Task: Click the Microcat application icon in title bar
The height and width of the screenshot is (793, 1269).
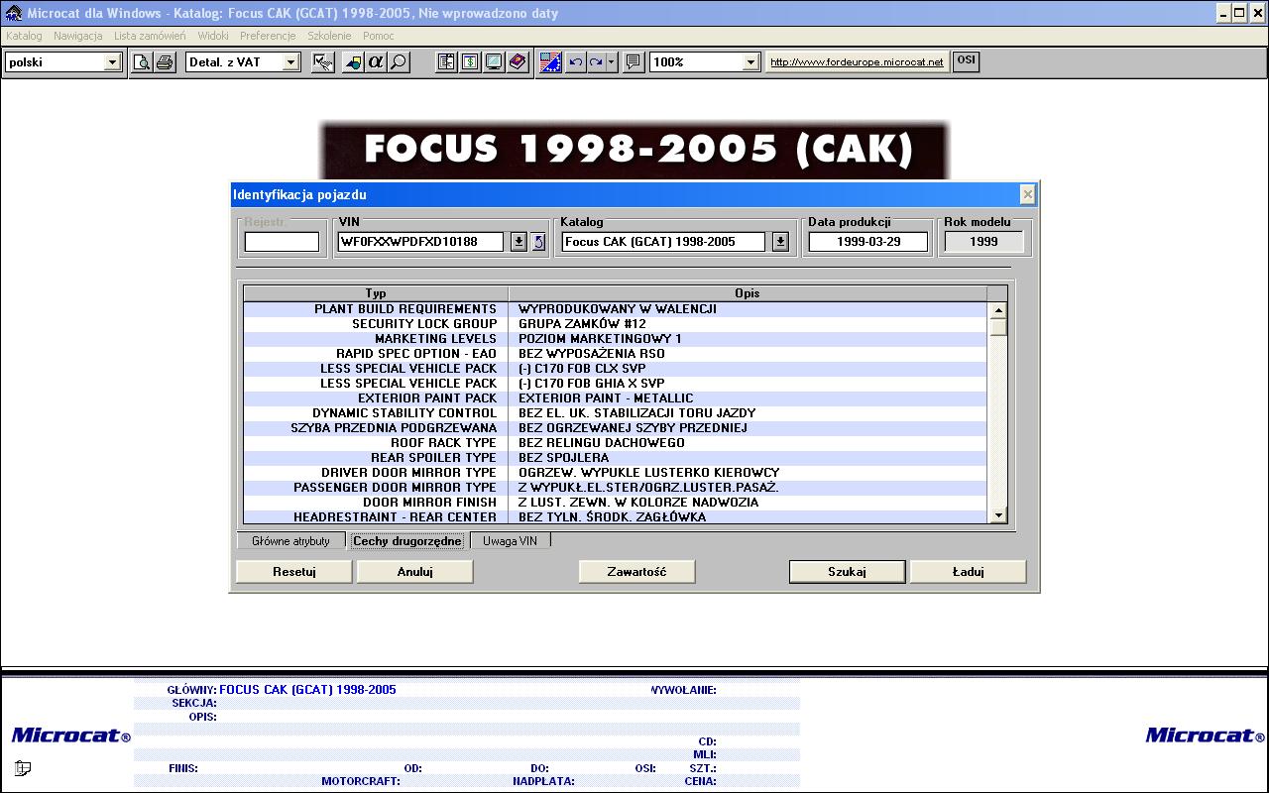Action: click(13, 13)
